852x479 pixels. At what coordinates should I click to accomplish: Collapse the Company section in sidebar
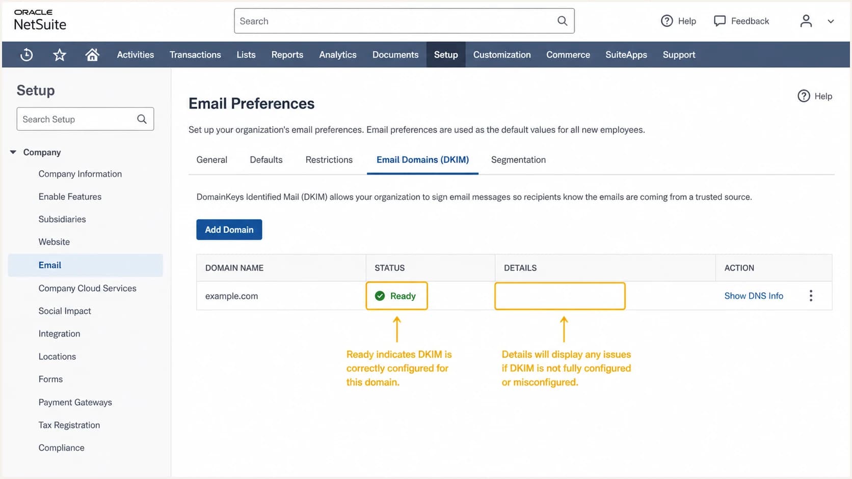click(x=13, y=152)
